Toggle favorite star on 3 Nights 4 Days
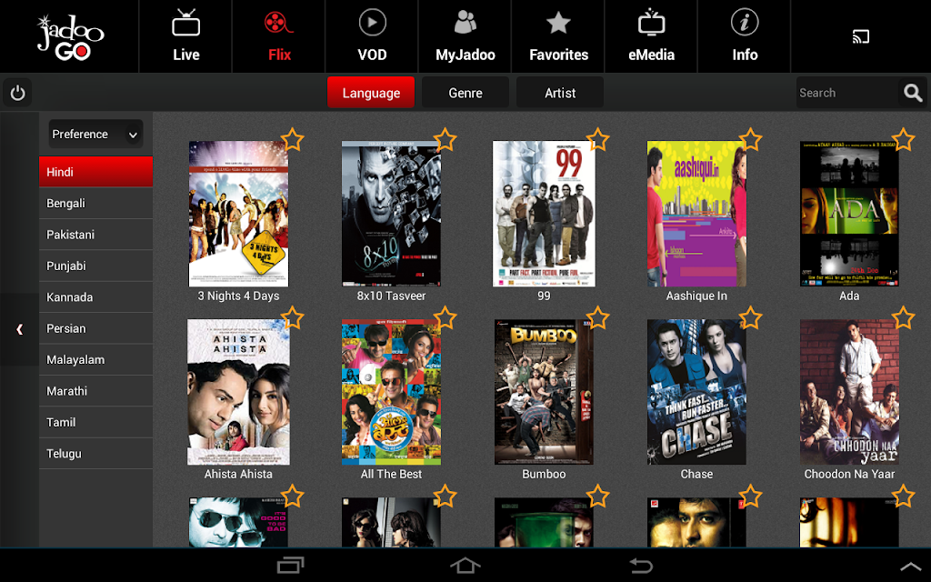 [x=292, y=140]
